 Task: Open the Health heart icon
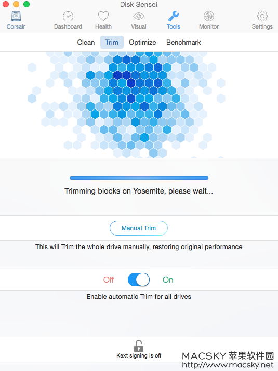click(103, 16)
